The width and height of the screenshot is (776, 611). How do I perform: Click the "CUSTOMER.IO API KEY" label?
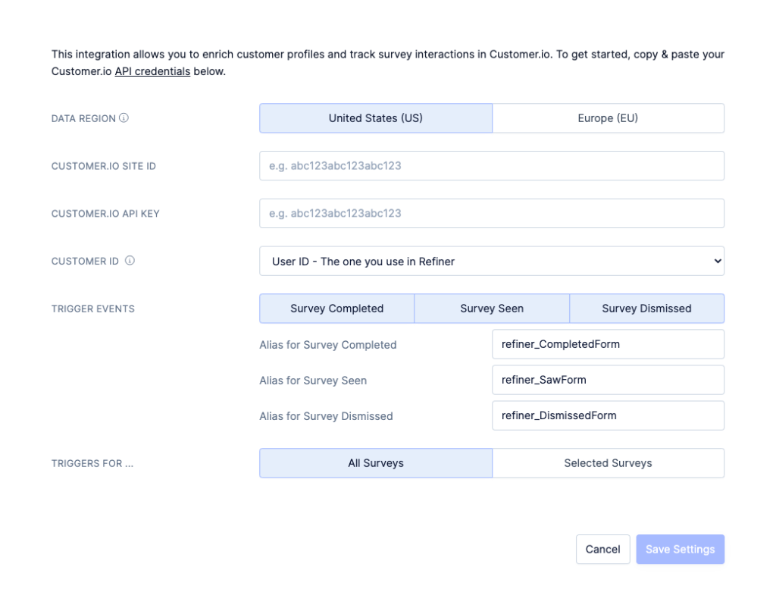pyautogui.click(x=105, y=214)
